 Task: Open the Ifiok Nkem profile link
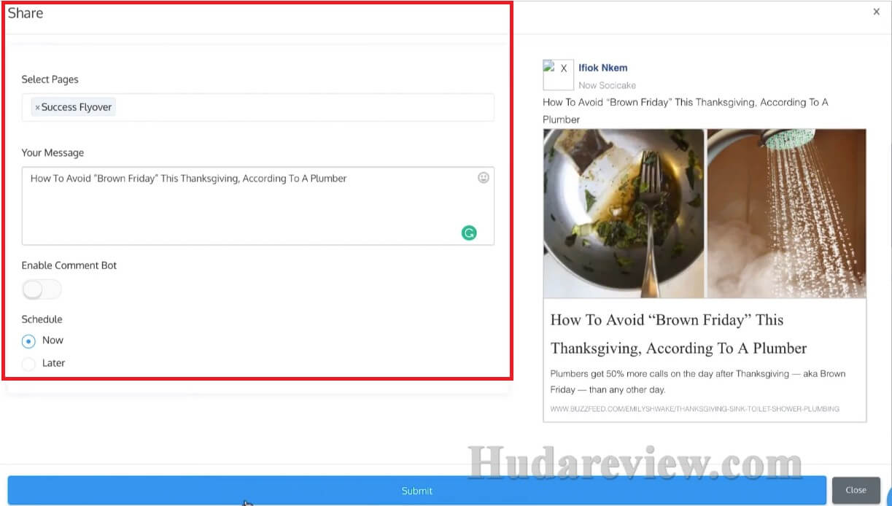602,68
